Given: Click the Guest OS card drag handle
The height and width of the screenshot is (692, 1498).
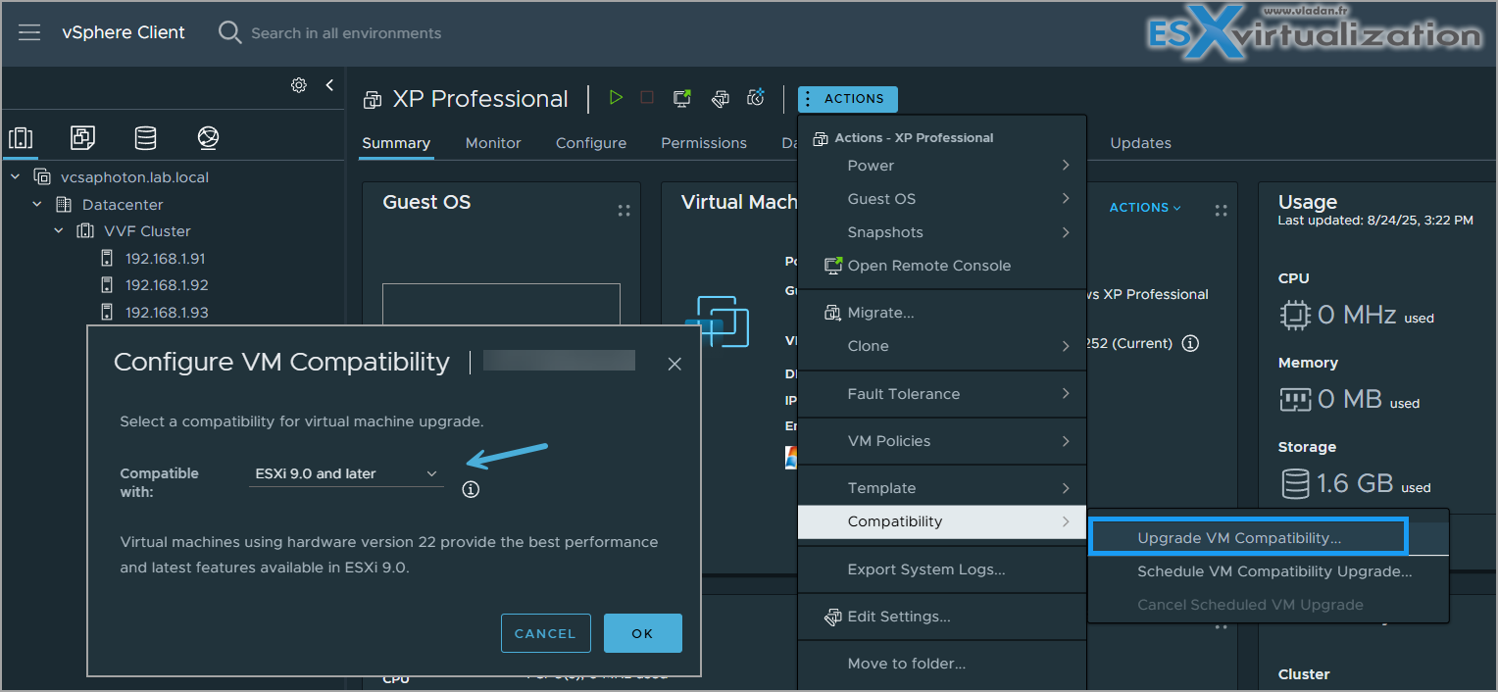Looking at the screenshot, I should (x=623, y=211).
